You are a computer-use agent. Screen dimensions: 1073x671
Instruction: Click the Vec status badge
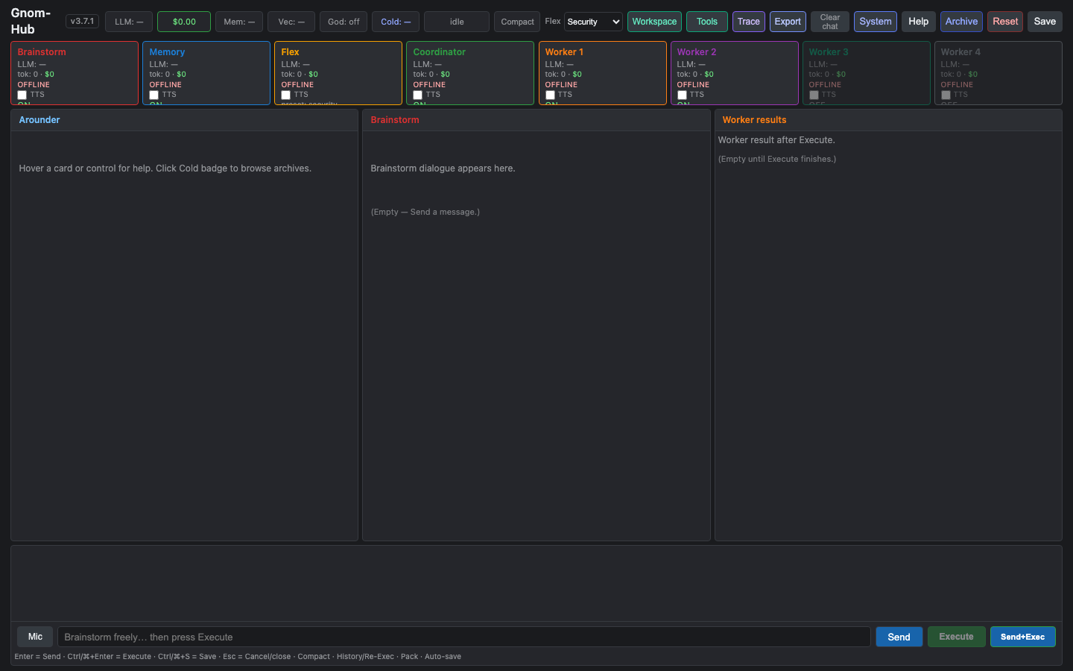pos(291,22)
